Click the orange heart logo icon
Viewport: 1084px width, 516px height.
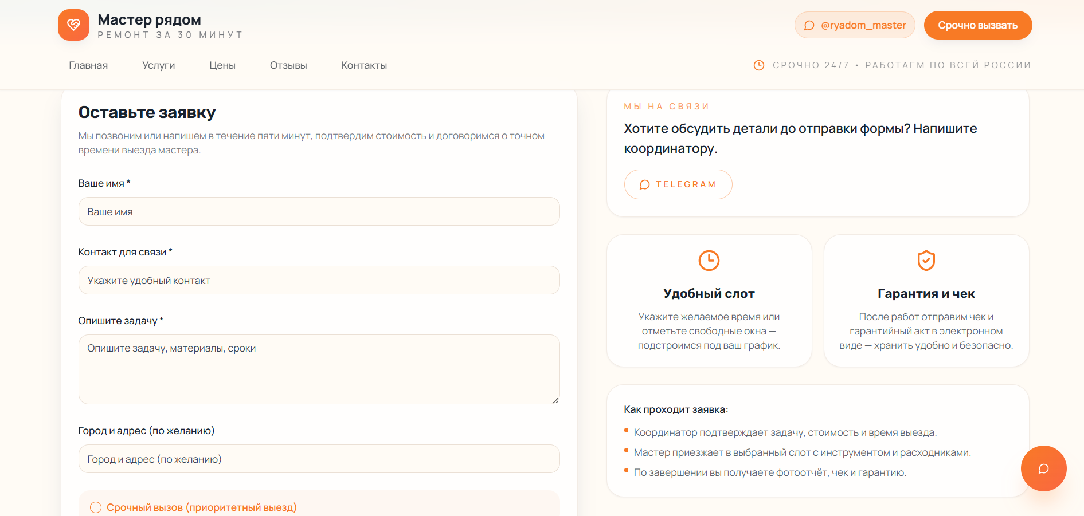73,25
